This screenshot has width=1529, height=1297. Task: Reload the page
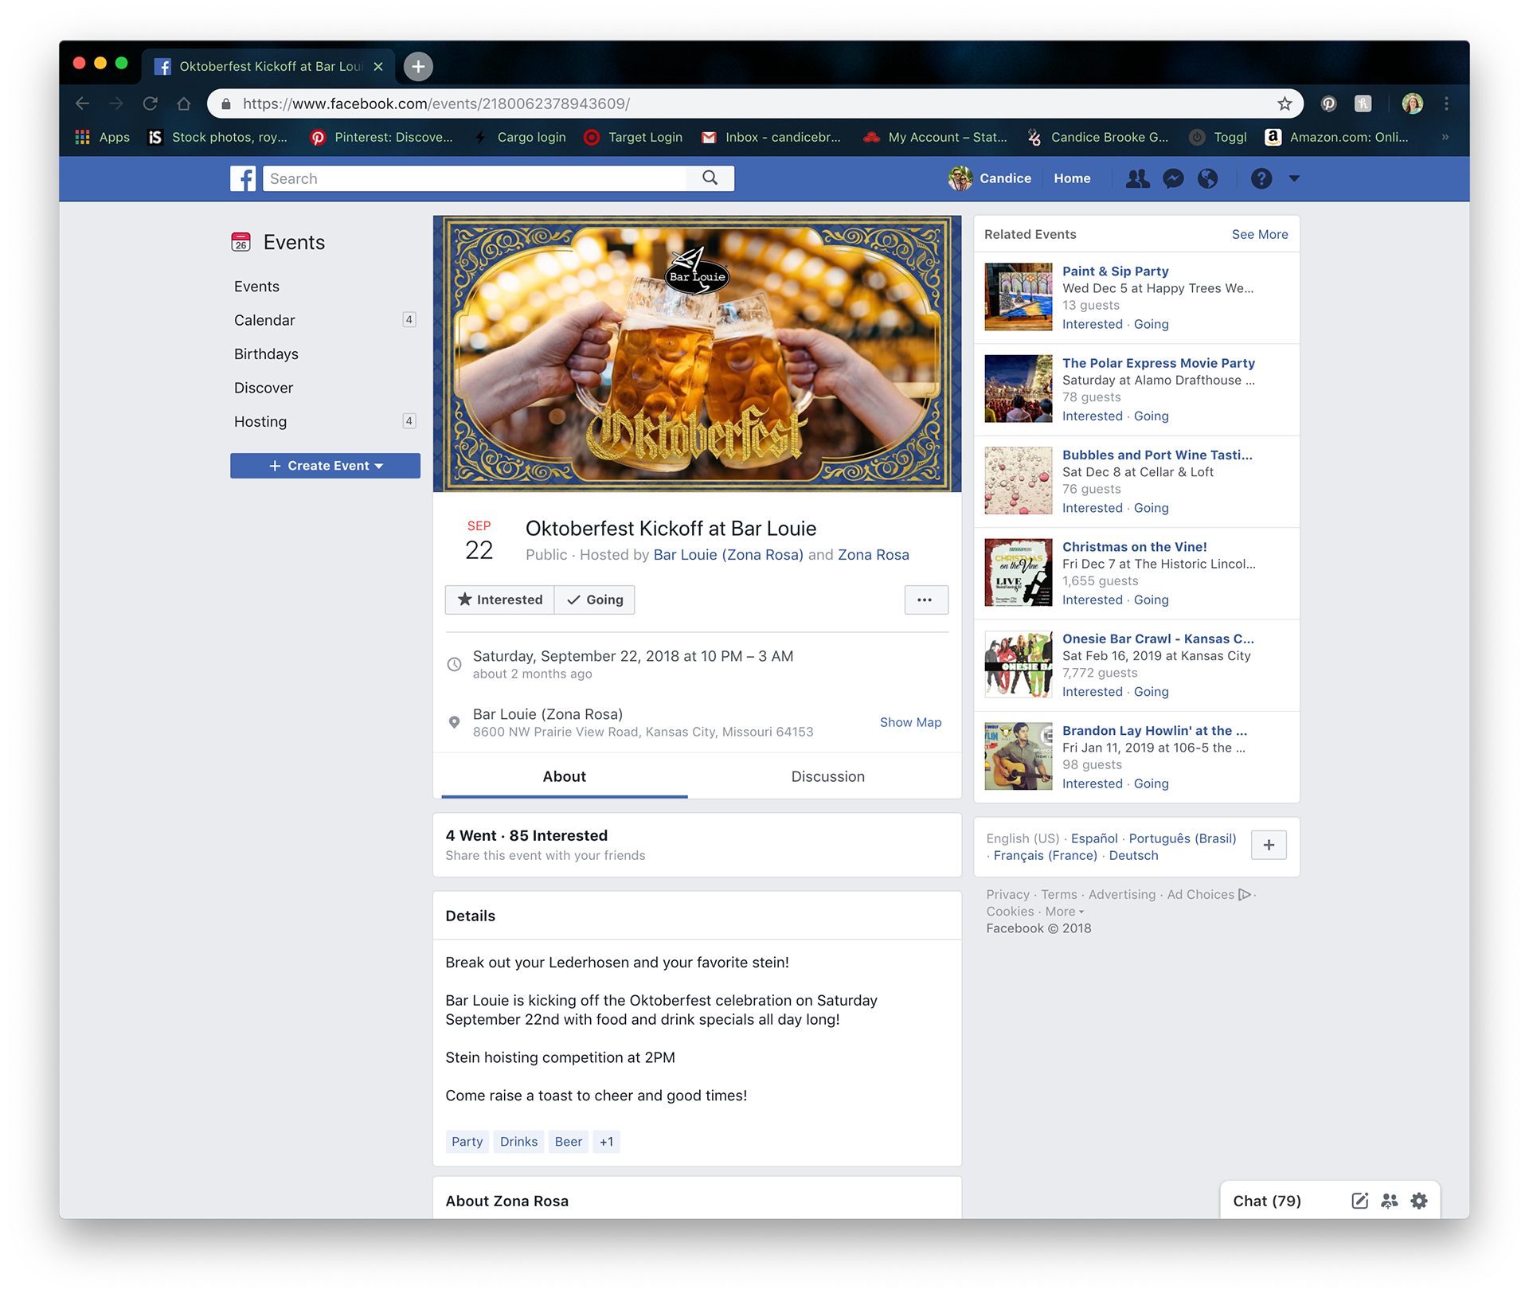point(151,104)
